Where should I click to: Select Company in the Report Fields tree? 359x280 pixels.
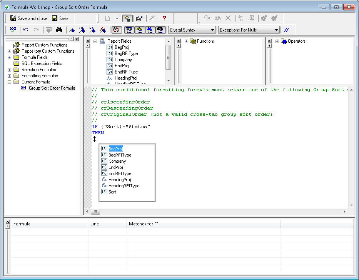click(x=123, y=60)
